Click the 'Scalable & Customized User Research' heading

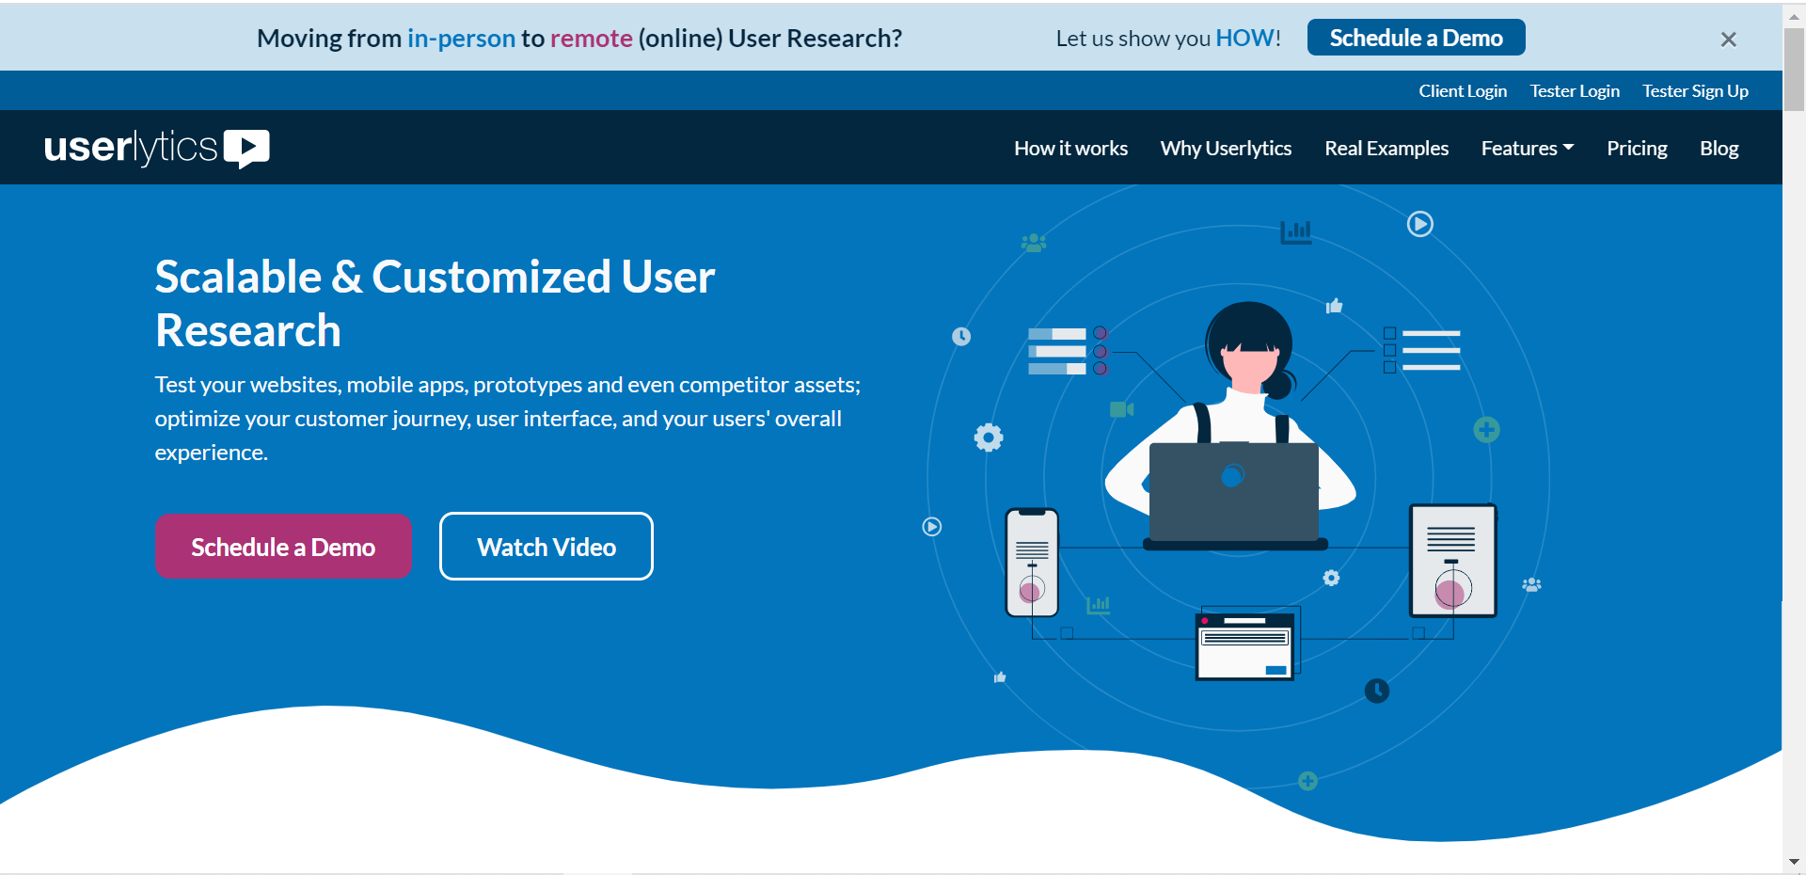coord(436,303)
